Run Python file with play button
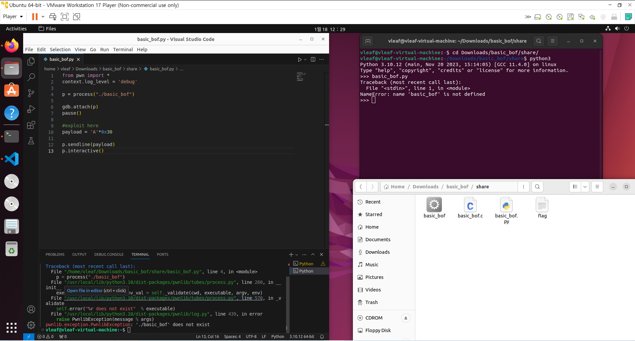 tap(300, 59)
